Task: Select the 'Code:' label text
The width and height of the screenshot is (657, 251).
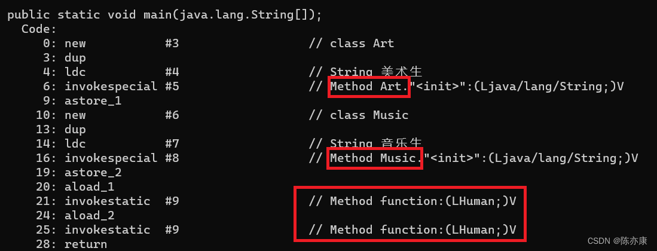Action: [x=39, y=29]
